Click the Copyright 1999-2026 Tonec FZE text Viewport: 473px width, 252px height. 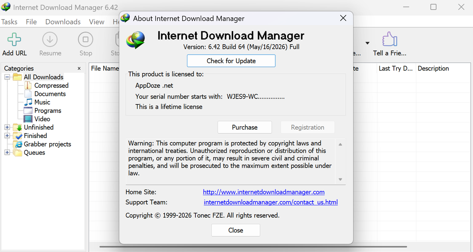[203, 215]
